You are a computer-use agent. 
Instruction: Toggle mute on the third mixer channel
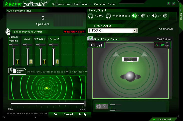click(44, 62)
